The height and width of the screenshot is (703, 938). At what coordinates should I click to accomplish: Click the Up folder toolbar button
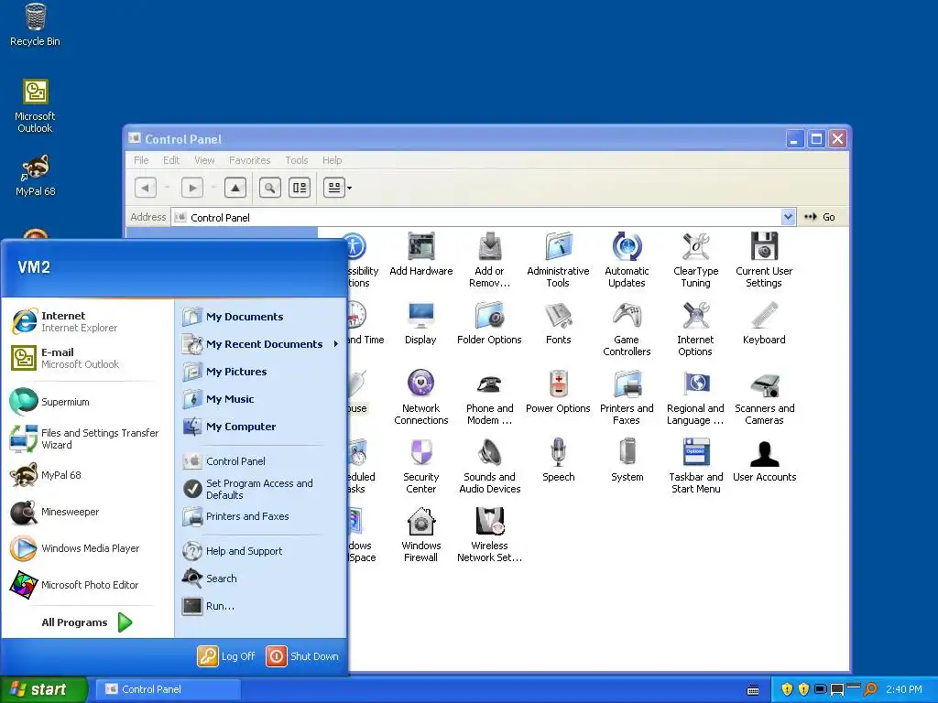235,188
